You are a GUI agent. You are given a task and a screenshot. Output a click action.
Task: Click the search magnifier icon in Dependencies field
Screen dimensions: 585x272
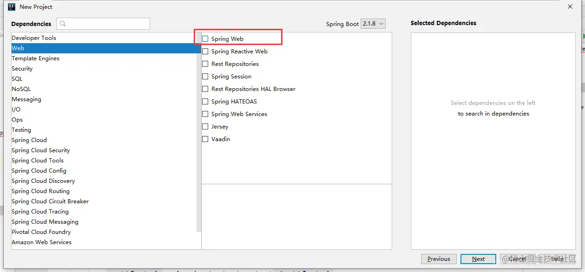click(63, 24)
